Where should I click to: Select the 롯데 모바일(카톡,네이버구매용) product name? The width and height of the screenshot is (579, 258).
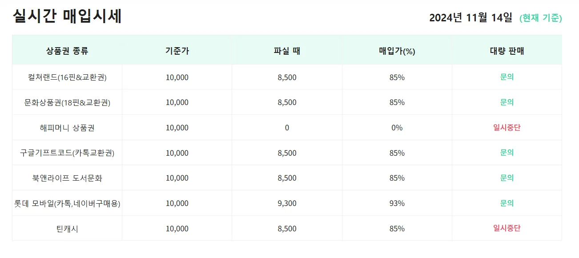(x=67, y=204)
